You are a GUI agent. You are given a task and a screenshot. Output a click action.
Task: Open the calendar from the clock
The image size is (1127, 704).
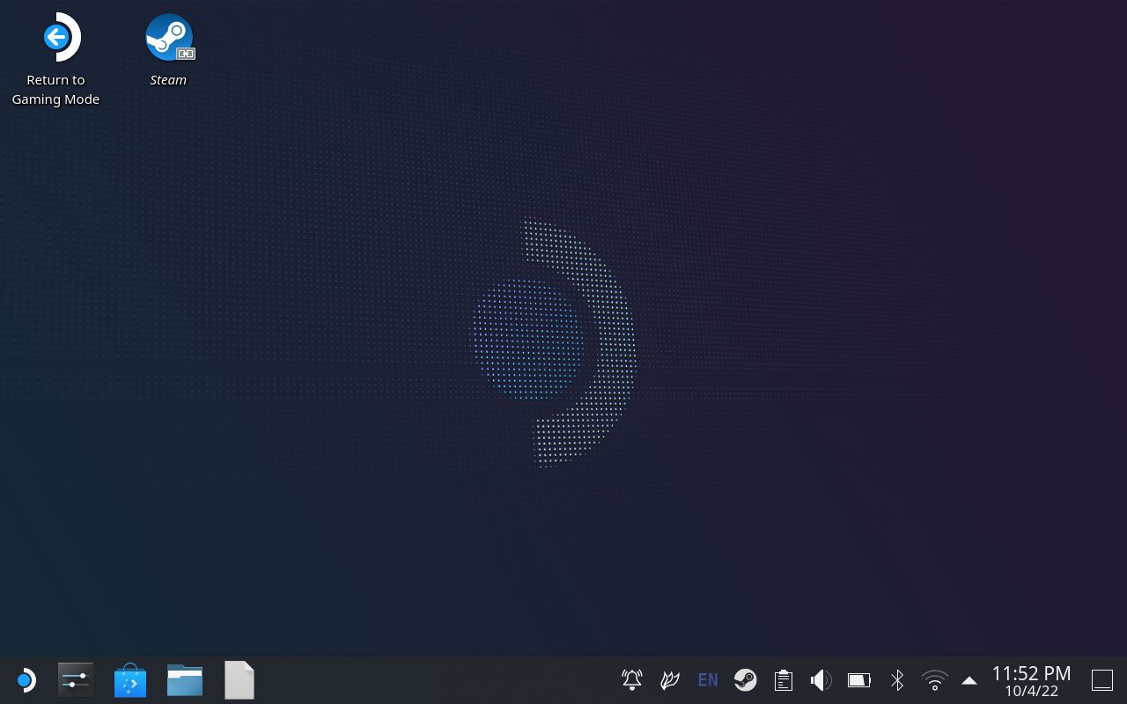1031,680
